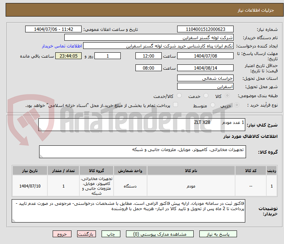Click the 'چاپ' print button
Image resolution: width=284 pixels, height=244 pixels.
pyautogui.click(x=111, y=234)
